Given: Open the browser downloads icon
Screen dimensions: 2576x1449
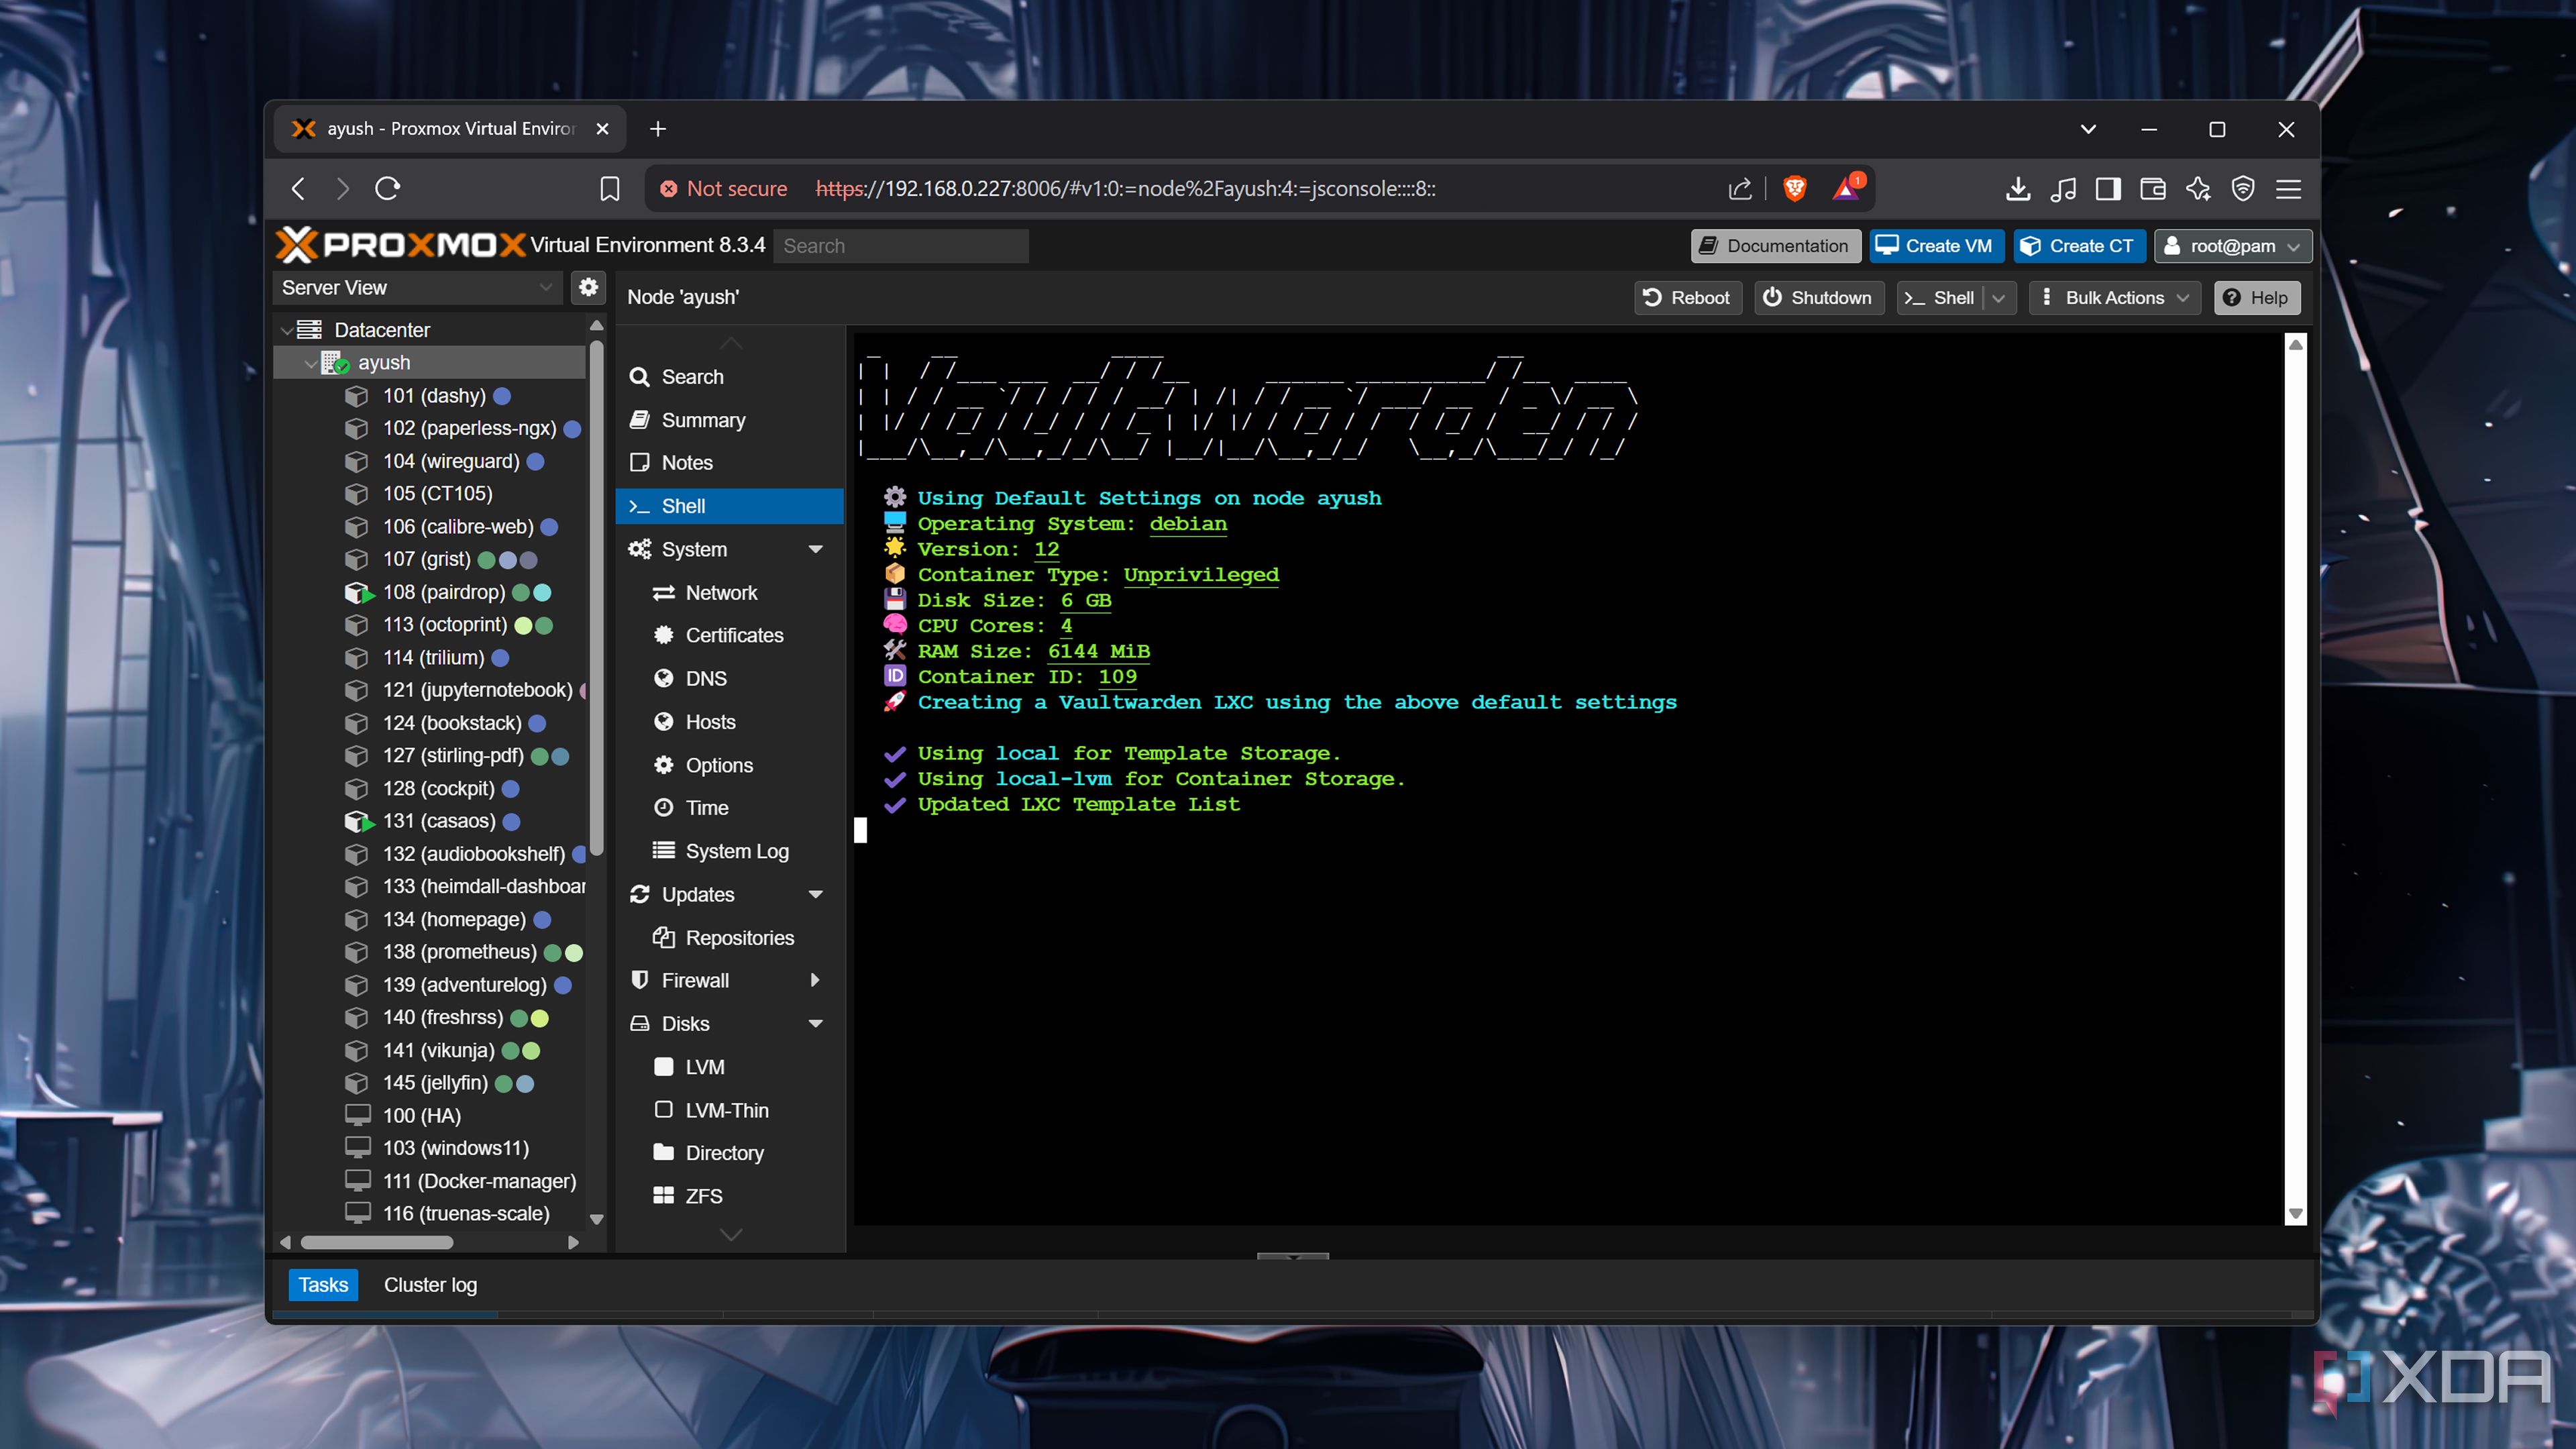Looking at the screenshot, I should pyautogui.click(x=2017, y=188).
